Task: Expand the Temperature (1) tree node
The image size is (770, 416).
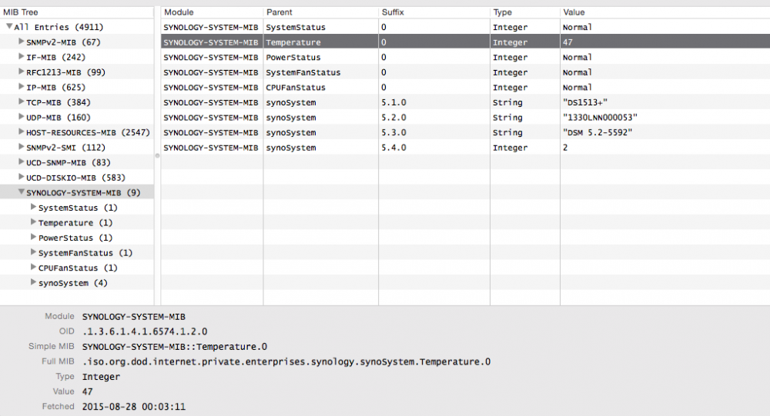Action: tap(33, 223)
